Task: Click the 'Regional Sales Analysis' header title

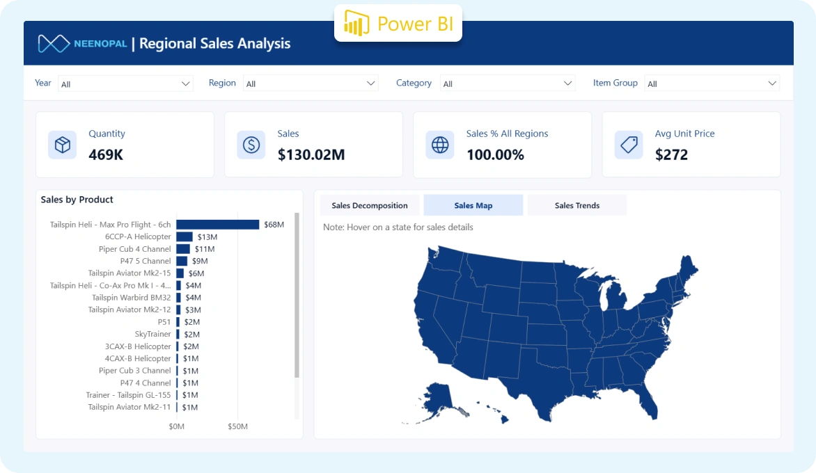Action: (215, 44)
